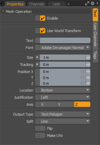Toggle the Split channel dot
This screenshot has height=145, width=100.
click(37, 121)
